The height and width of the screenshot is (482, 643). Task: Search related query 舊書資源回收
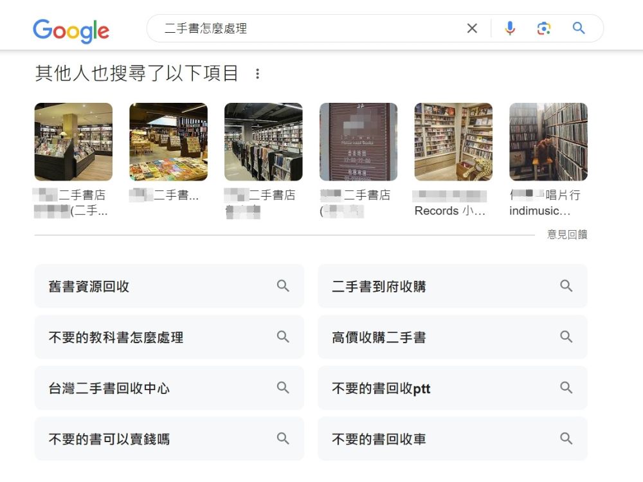click(x=169, y=286)
